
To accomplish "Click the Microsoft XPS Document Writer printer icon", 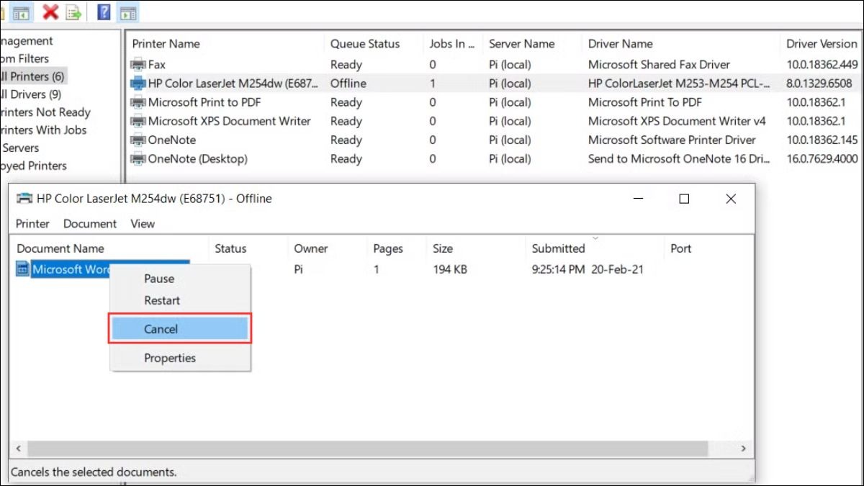I will pyautogui.click(x=138, y=121).
